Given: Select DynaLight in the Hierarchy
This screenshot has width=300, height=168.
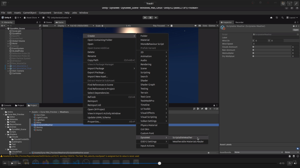Looking at the screenshot, I should point(17,31).
